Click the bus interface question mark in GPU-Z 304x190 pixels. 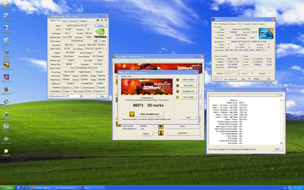[x=106, y=49]
